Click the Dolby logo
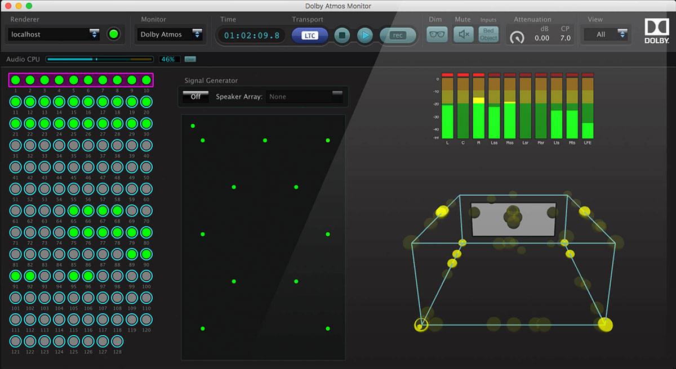This screenshot has height=369, width=676. coord(656,31)
